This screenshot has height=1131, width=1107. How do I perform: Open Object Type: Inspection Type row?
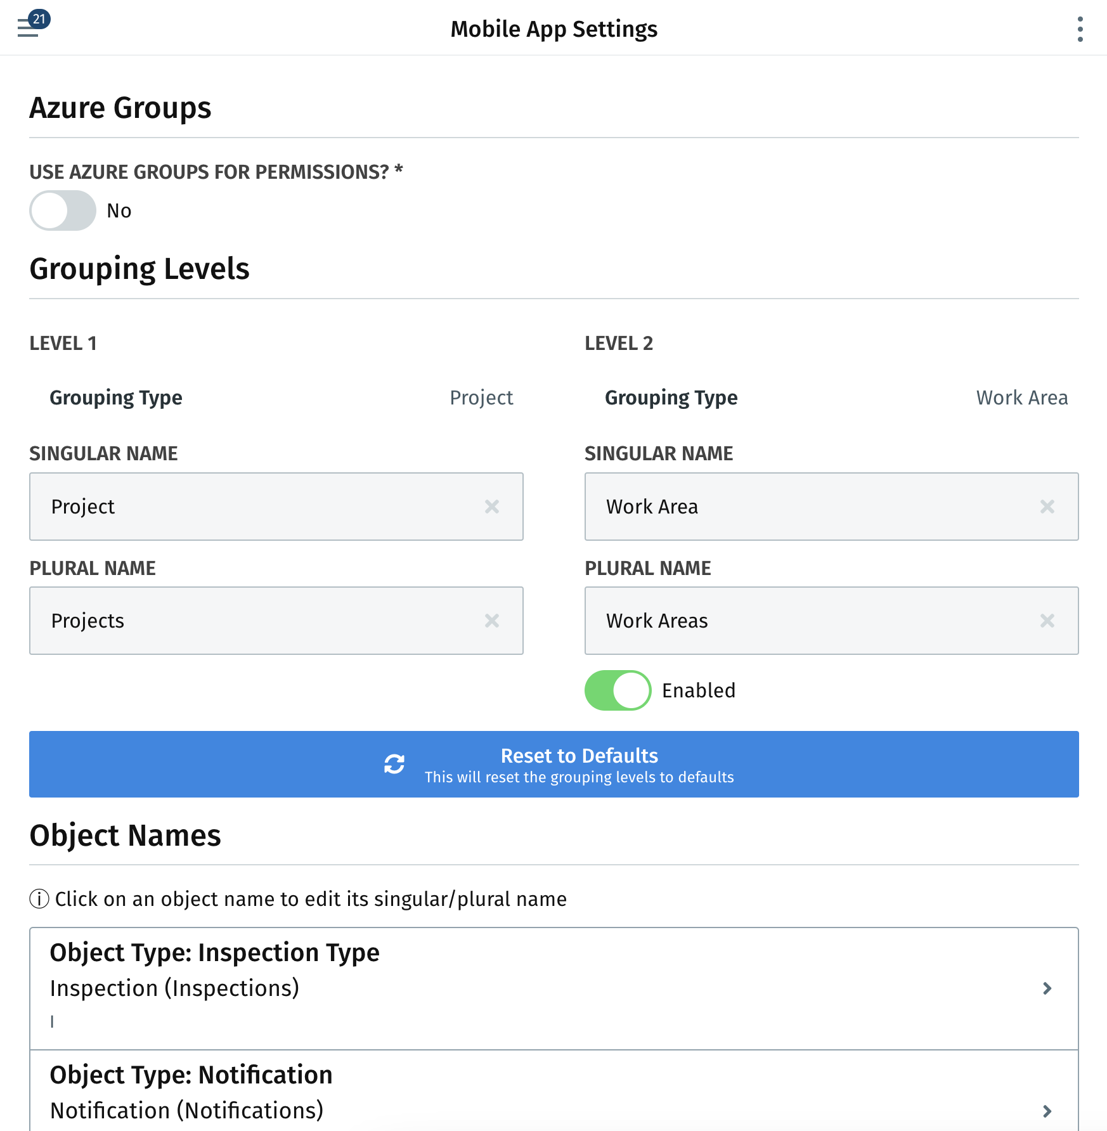click(x=554, y=988)
